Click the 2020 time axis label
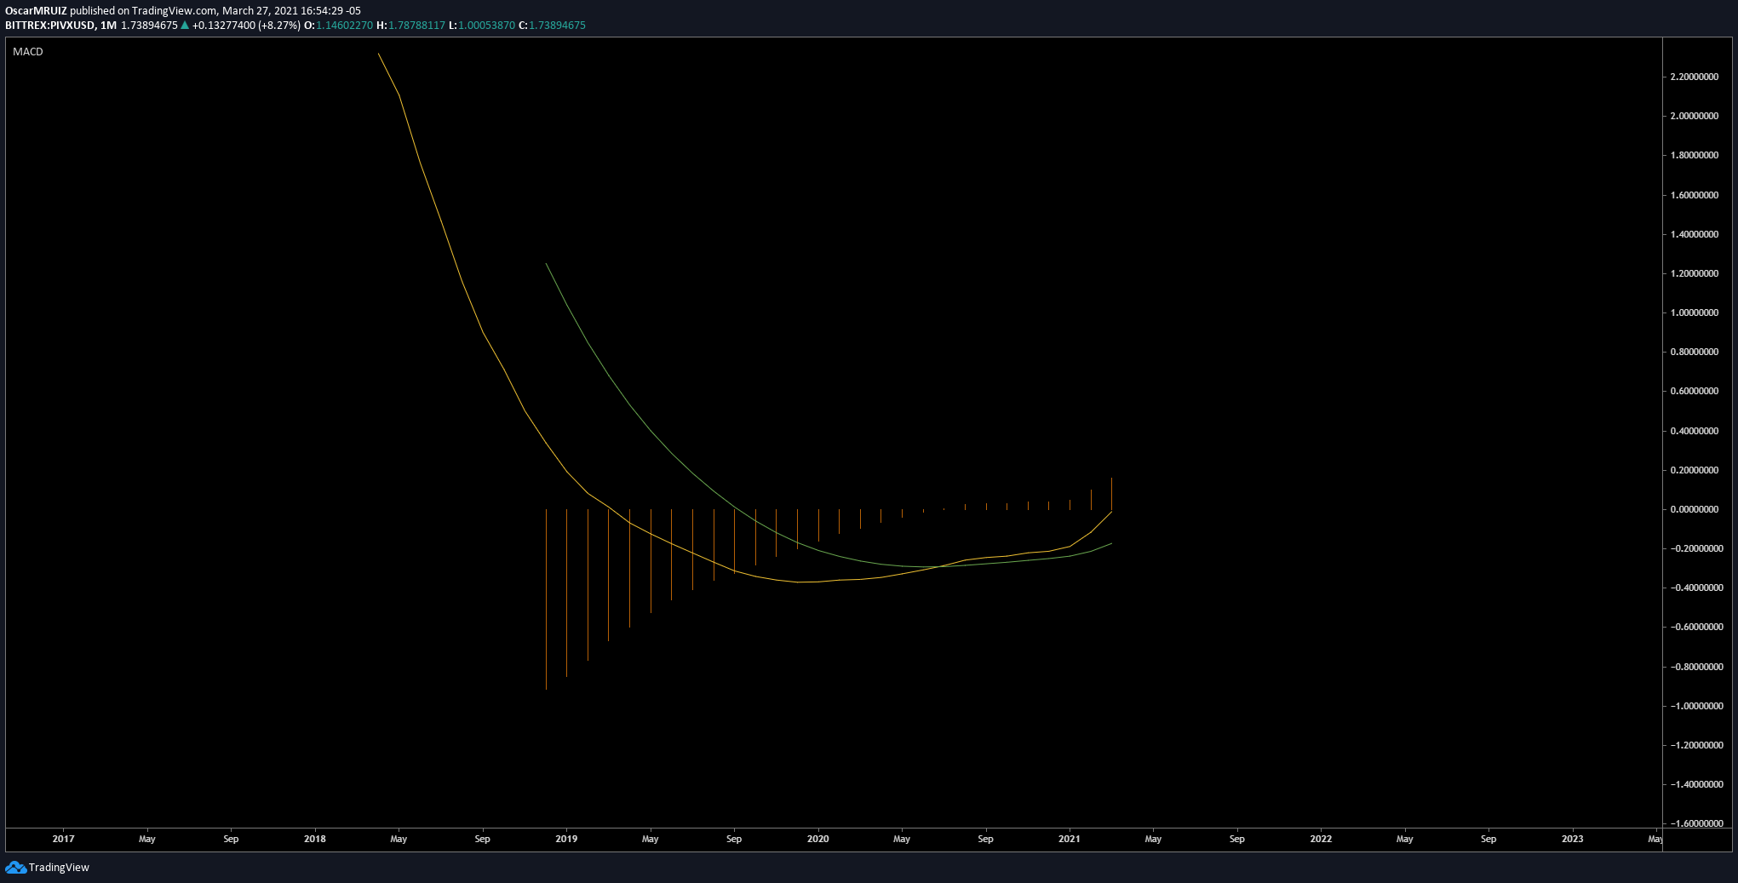The height and width of the screenshot is (883, 1738). point(817,839)
